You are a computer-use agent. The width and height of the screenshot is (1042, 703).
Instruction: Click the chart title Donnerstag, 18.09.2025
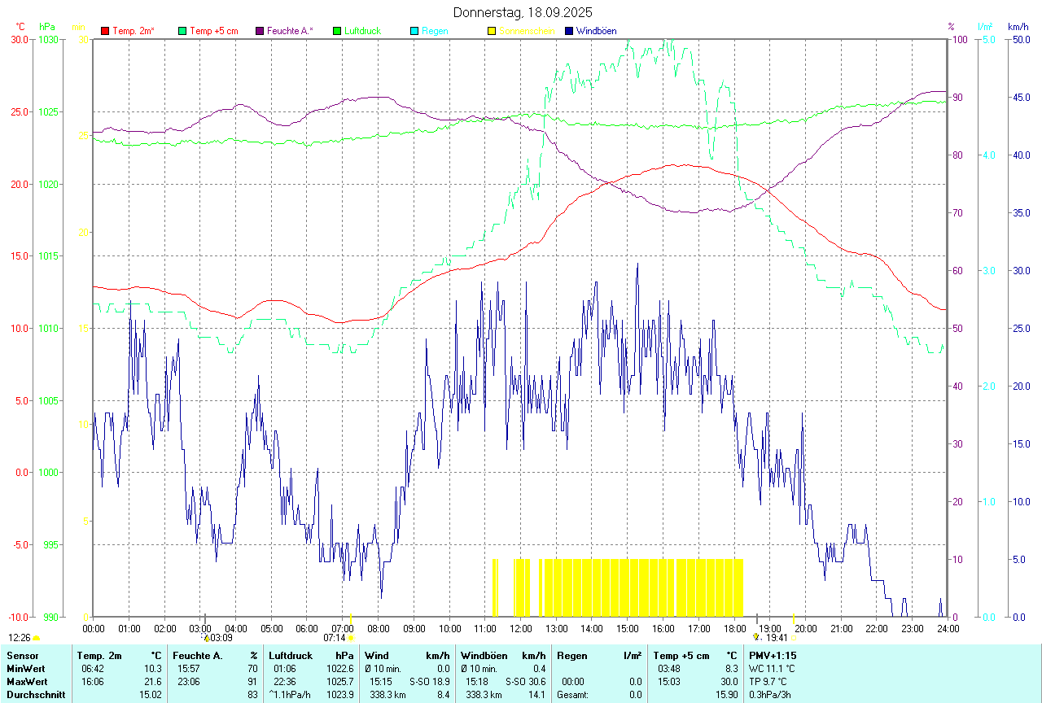tap(523, 12)
